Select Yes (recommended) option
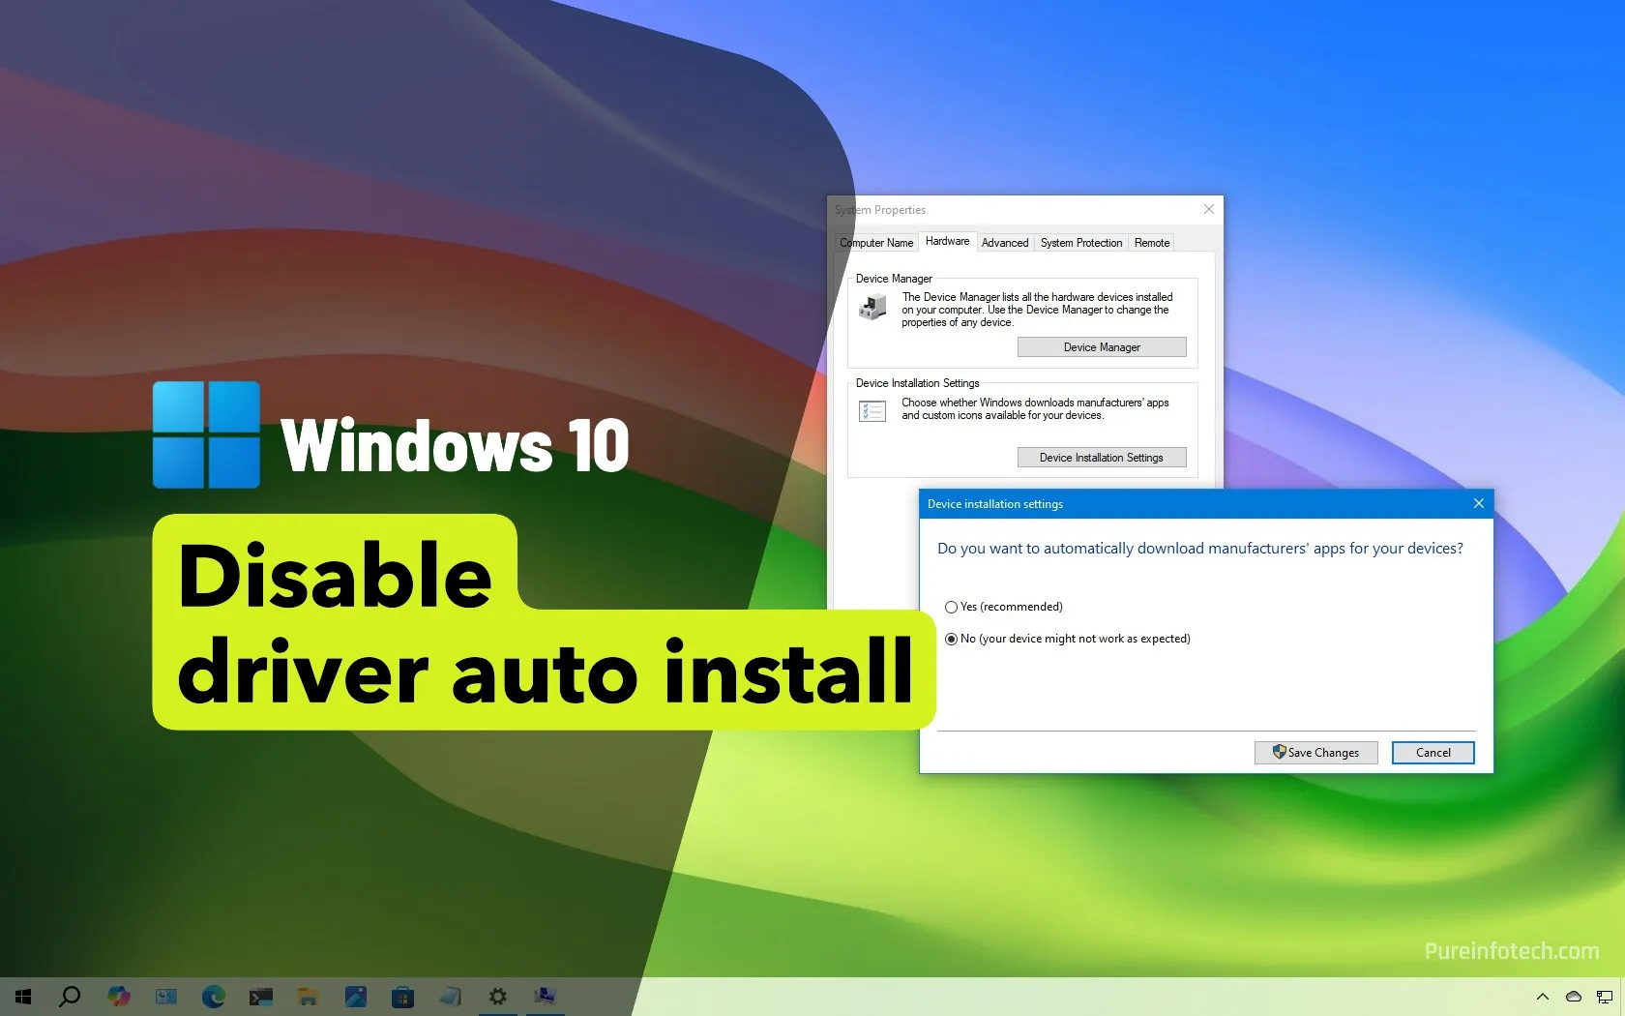The image size is (1625, 1016). (x=1004, y=607)
